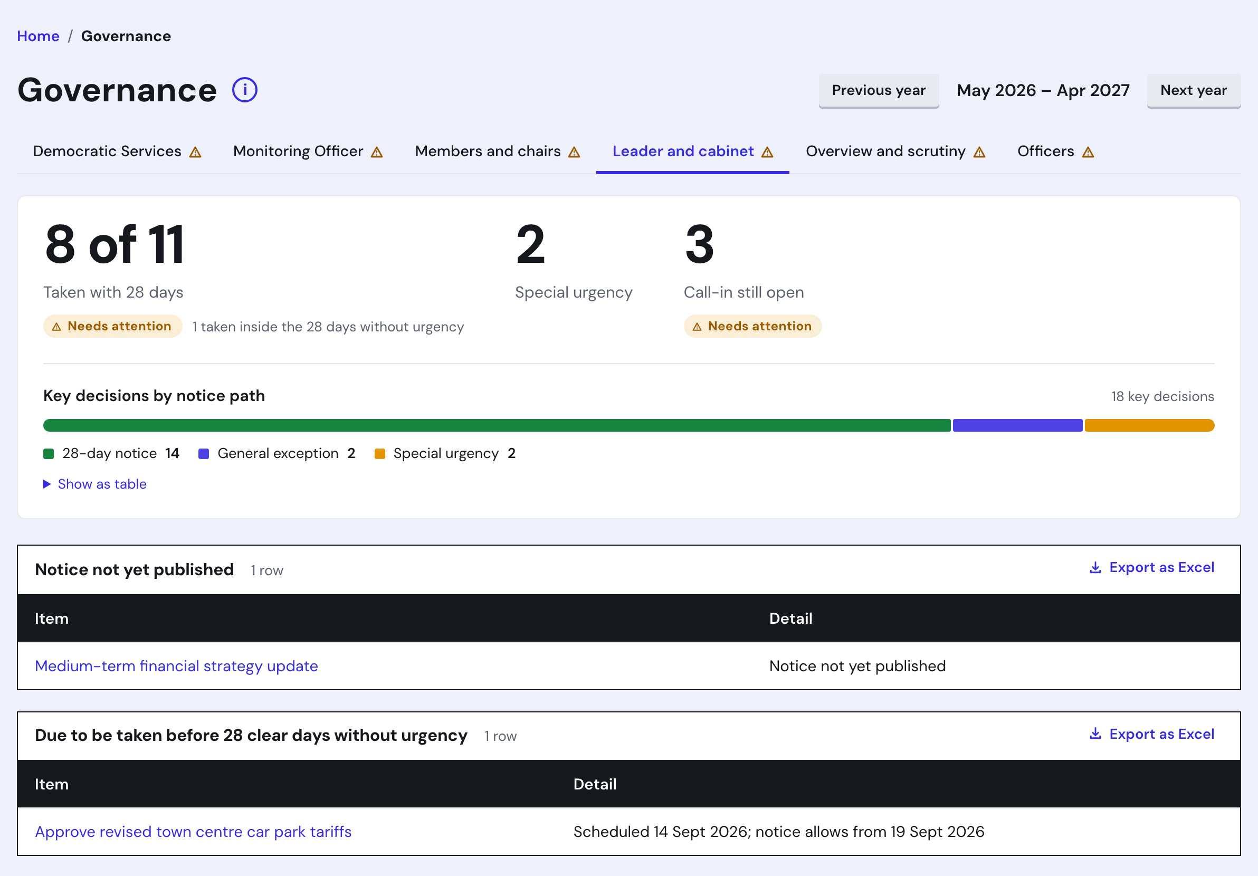
Task: Open Medium-term financial strategy update link
Action: (x=176, y=666)
